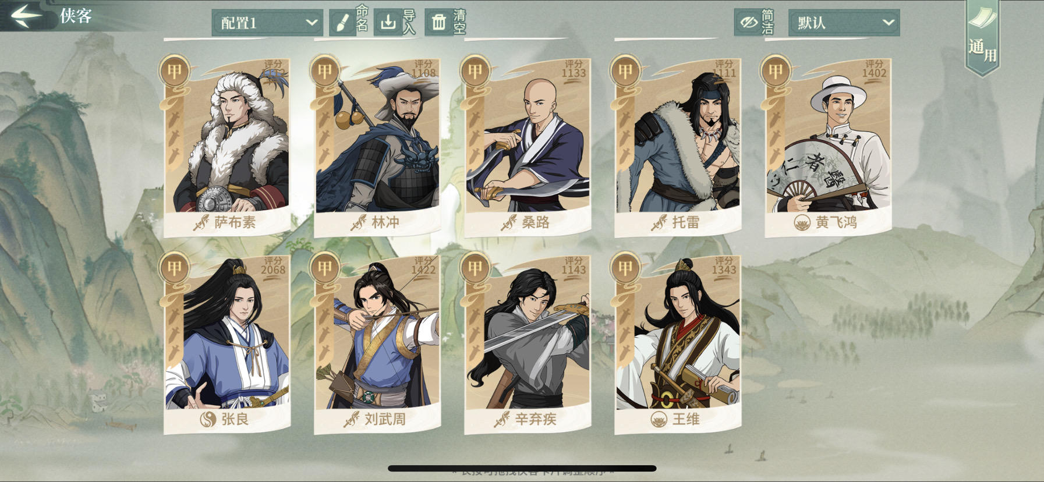Click the yin-yang icon beside 张良

pos(208,419)
